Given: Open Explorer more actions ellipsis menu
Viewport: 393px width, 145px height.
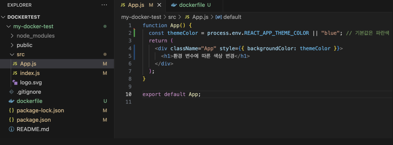Looking at the screenshot, I should coord(104,5).
